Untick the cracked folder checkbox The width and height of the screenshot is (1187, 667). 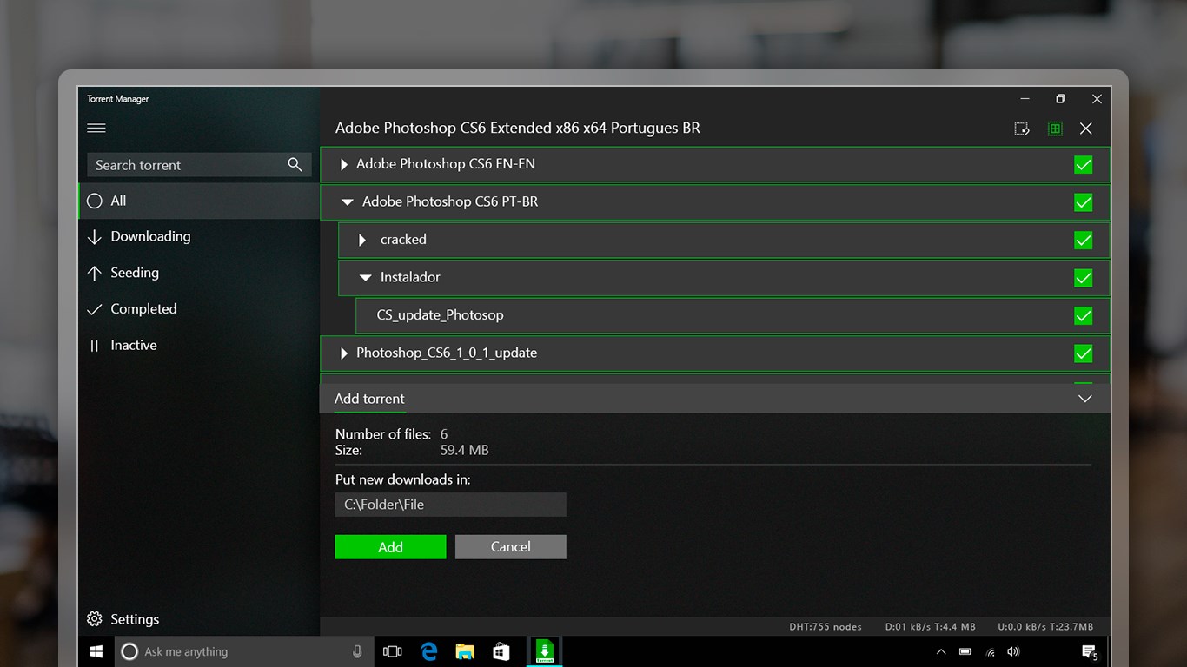click(x=1084, y=241)
